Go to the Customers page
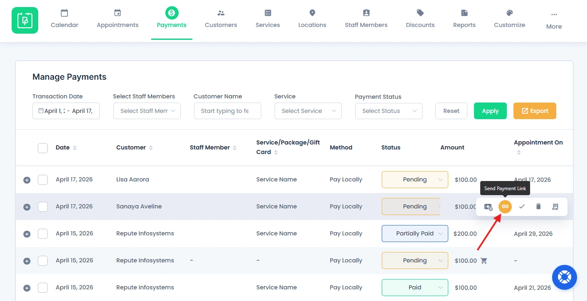The width and height of the screenshot is (587, 301). click(221, 20)
